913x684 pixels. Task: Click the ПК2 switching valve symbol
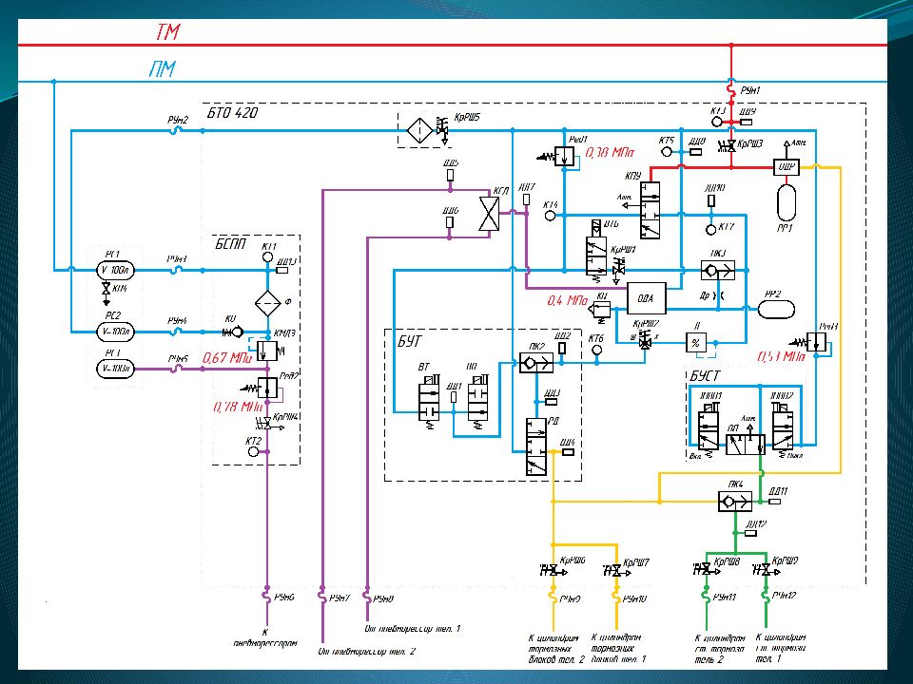536,363
